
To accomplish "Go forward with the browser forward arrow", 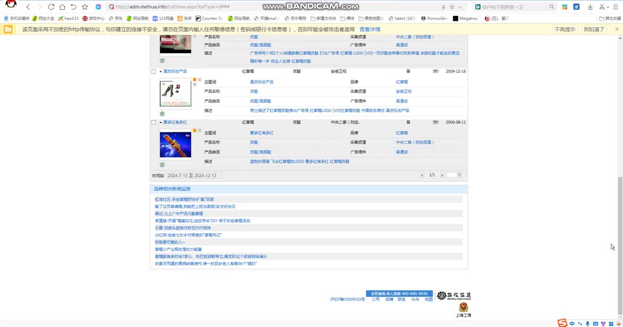I will coord(39,7).
